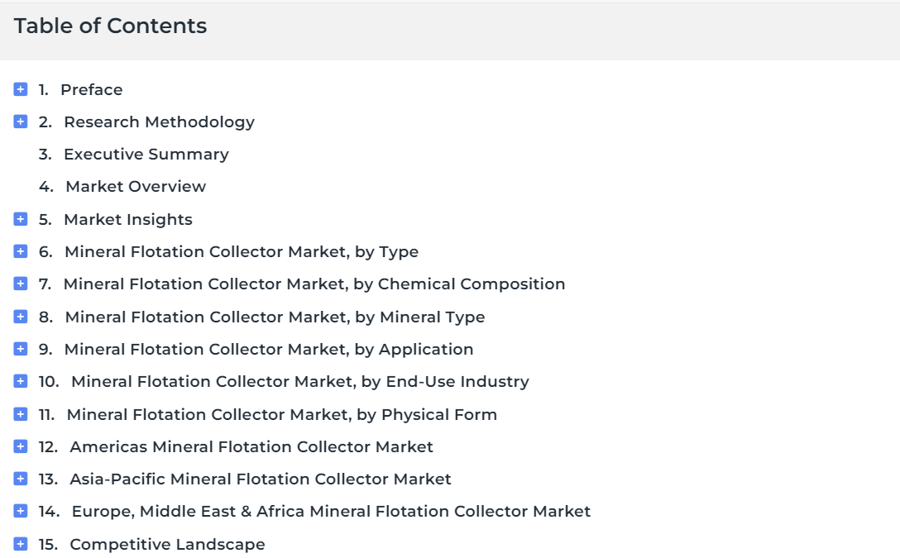Open the Executive Summary entry

(x=146, y=155)
